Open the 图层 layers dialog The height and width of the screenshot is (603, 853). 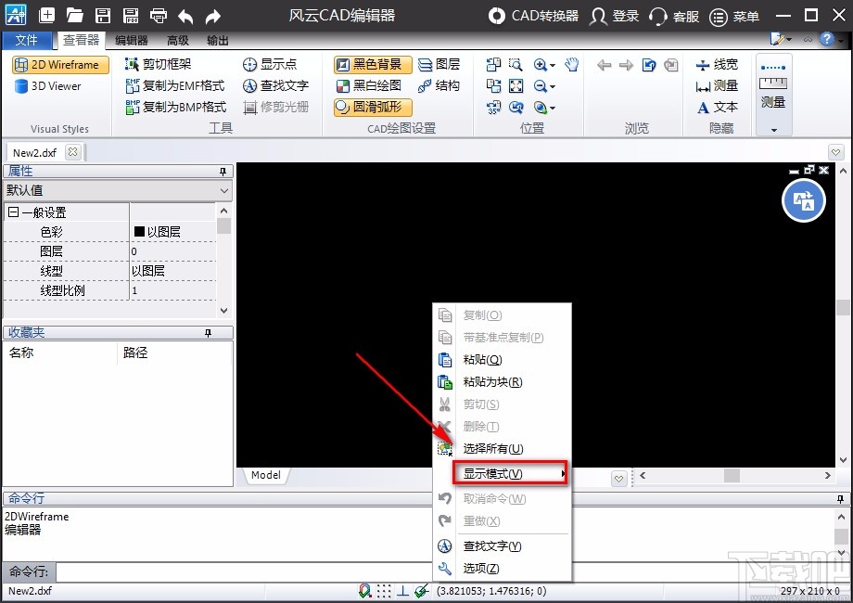click(439, 64)
